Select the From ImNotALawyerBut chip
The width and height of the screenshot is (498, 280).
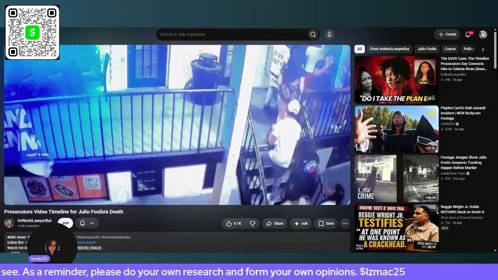coord(389,49)
